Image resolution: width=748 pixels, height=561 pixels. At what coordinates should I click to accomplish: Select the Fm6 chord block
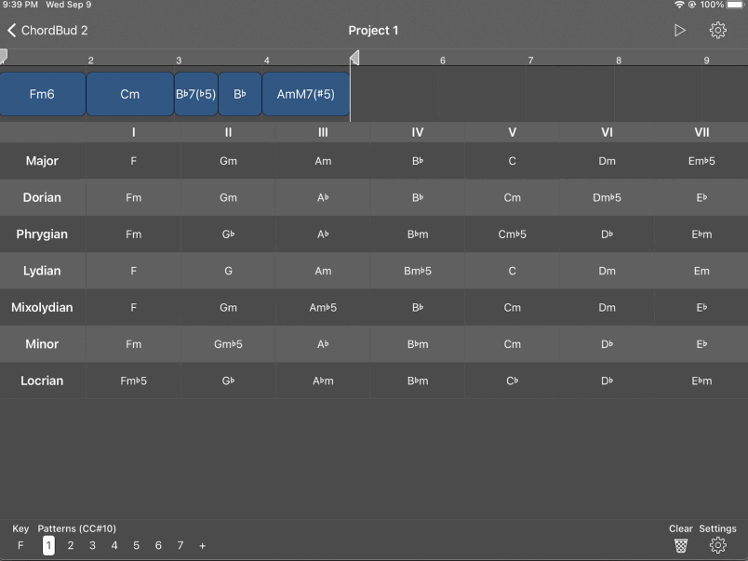coord(43,94)
